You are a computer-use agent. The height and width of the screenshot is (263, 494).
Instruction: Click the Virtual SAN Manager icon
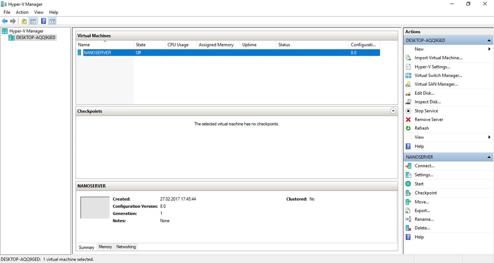(x=408, y=84)
